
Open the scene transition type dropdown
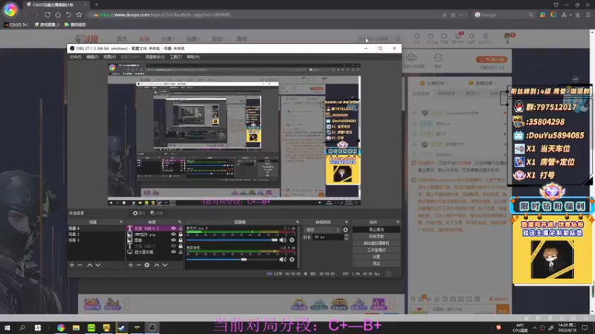[x=323, y=230]
